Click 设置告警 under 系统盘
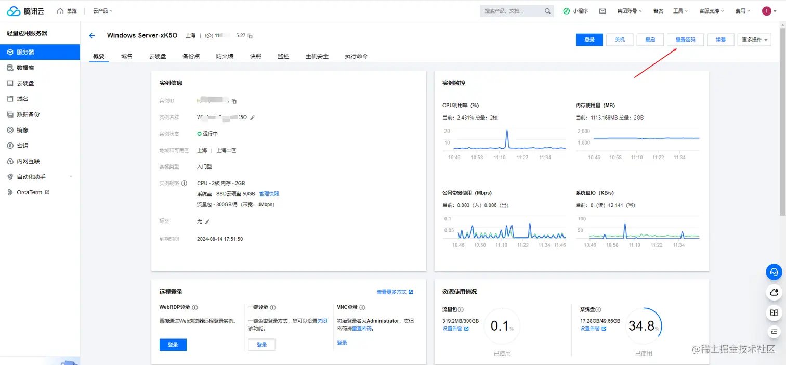 tap(593, 329)
